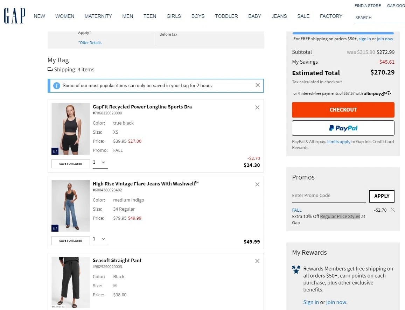Pay with the PayPal button
The image size is (405, 310).
pos(343,128)
